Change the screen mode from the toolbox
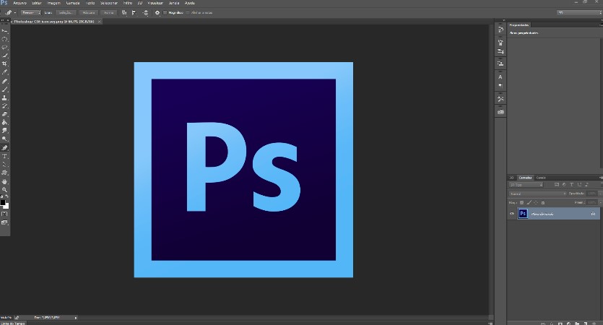Image resolution: width=603 pixels, height=325 pixels. (x=4, y=222)
